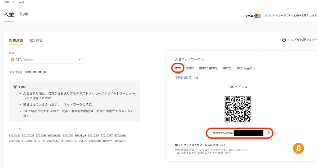
Task: Open the BTC/BIDR trading pair
Action: [x=28, y=136]
